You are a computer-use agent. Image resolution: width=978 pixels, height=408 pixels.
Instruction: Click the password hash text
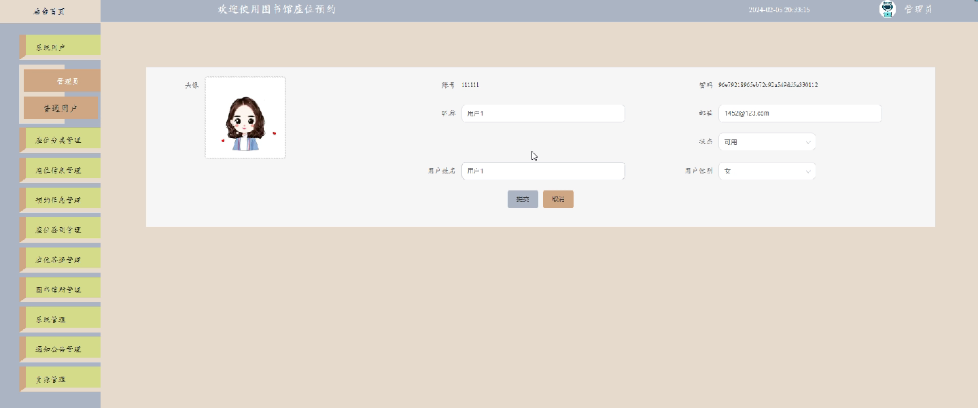[768, 85]
